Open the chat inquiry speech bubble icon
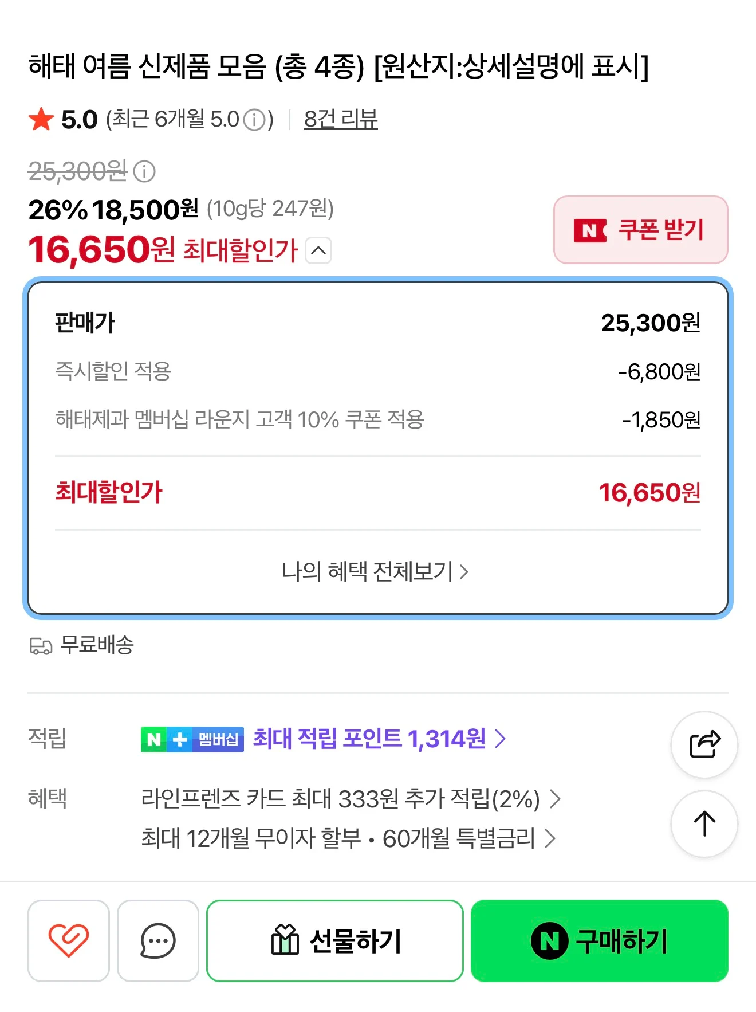Image resolution: width=756 pixels, height=1012 pixels. (157, 940)
